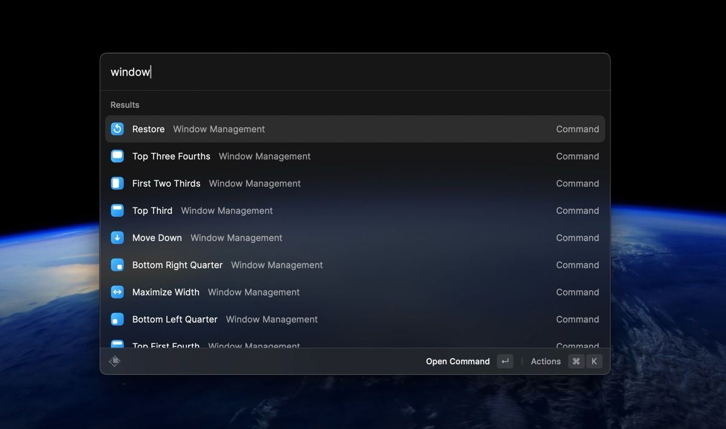Click the Bottom Left Quarter window icon
The image size is (726, 429).
click(117, 319)
